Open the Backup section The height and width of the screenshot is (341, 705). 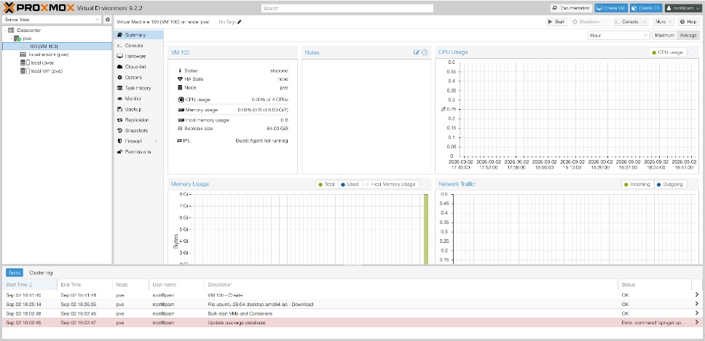[138, 110]
